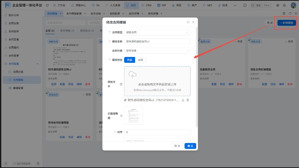
Task: Click the 刷新 button
Action: pyautogui.click(x=270, y=23)
